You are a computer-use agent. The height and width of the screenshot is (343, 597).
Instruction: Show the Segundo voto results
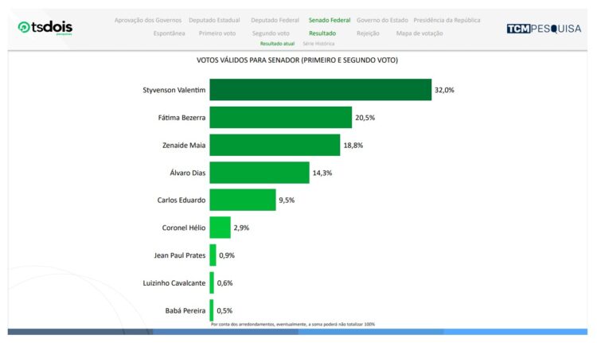tap(271, 33)
